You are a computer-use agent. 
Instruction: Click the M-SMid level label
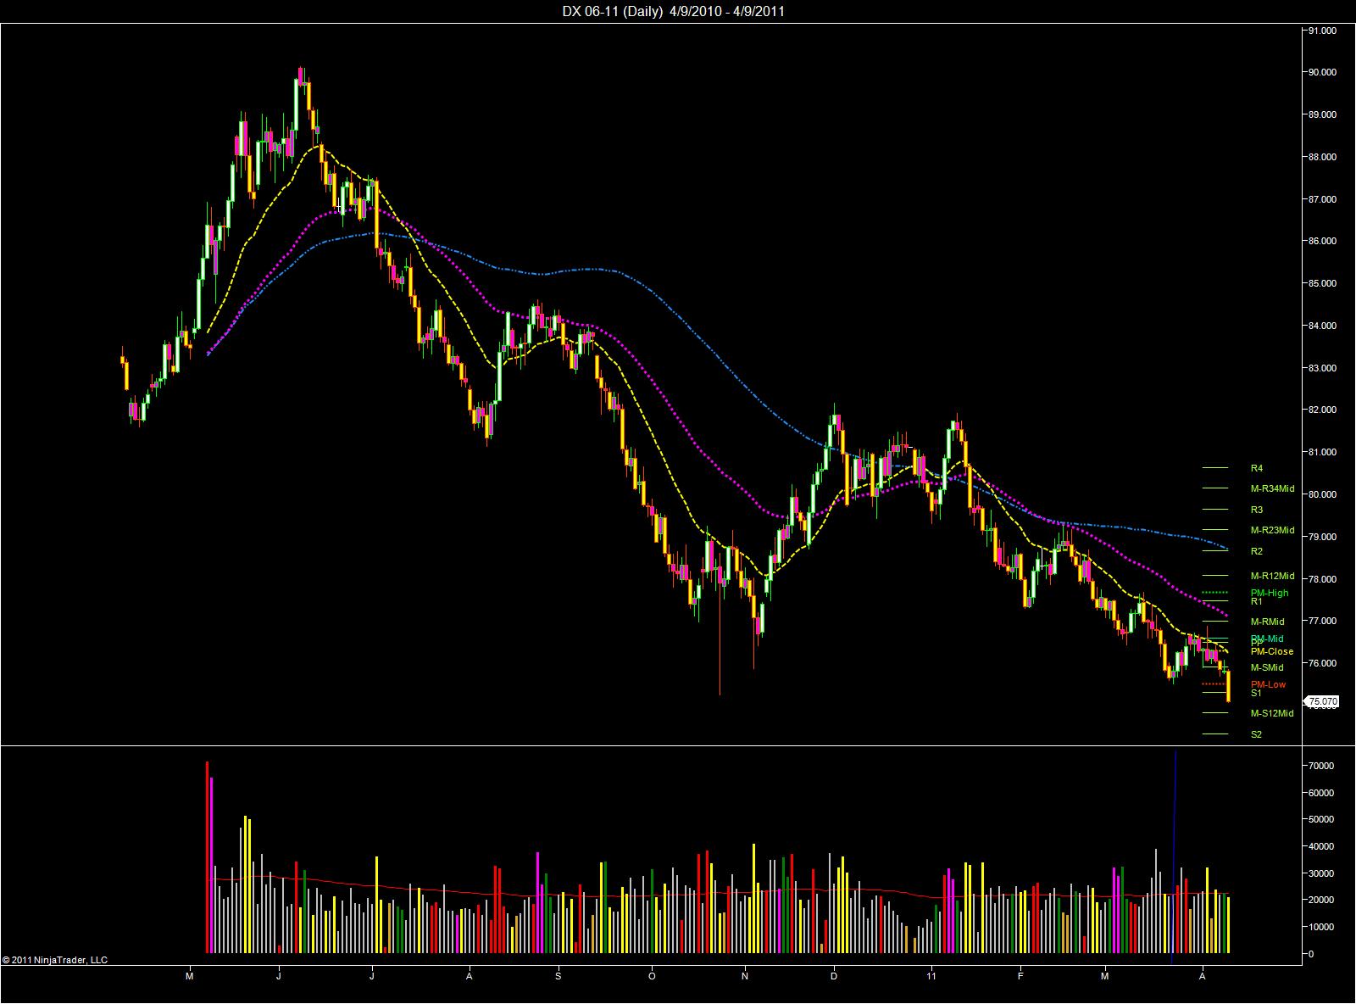pos(1266,667)
